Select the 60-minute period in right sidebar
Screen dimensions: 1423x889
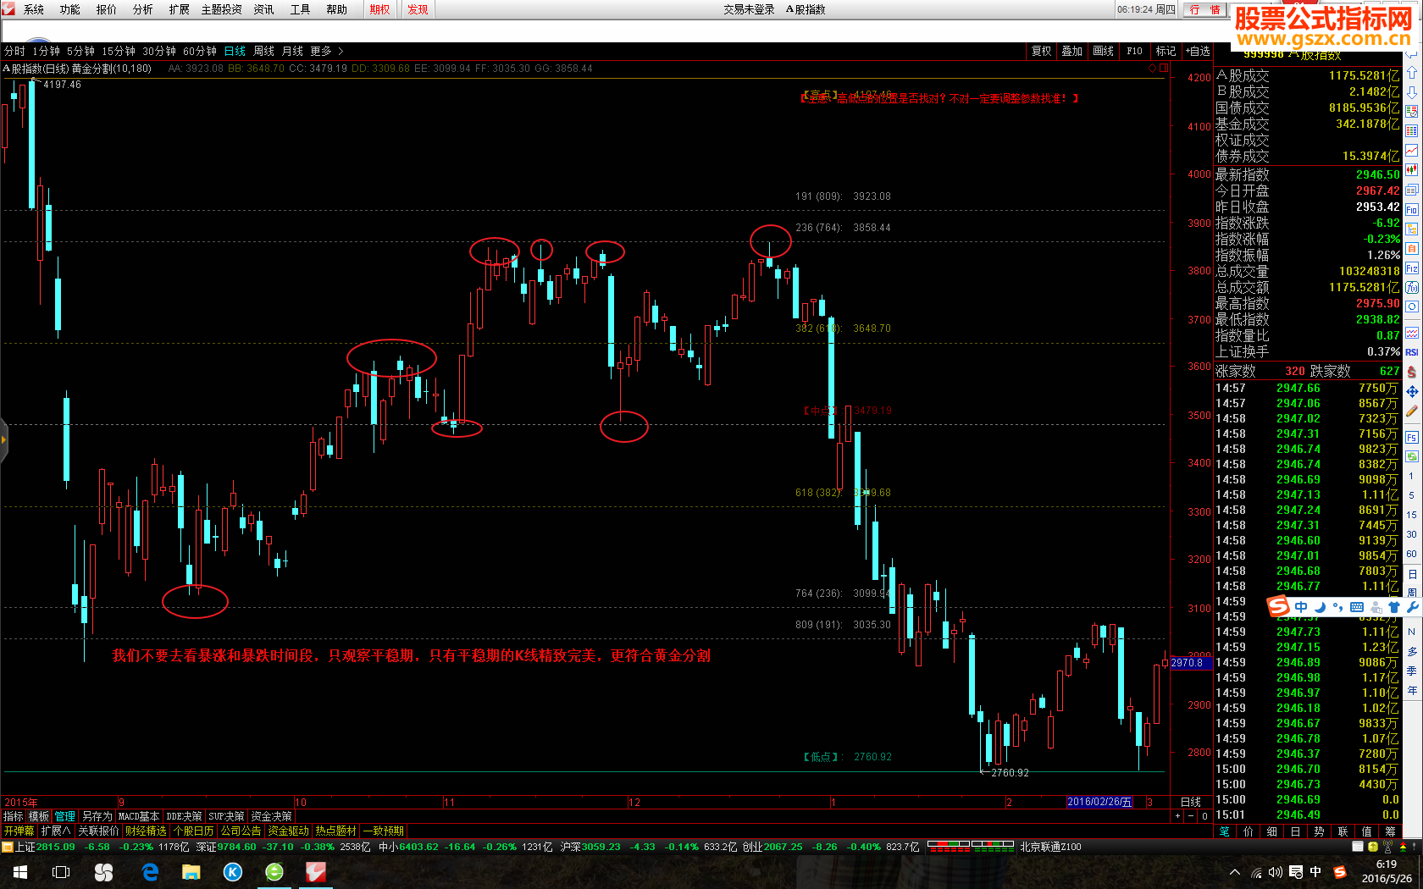(1412, 554)
